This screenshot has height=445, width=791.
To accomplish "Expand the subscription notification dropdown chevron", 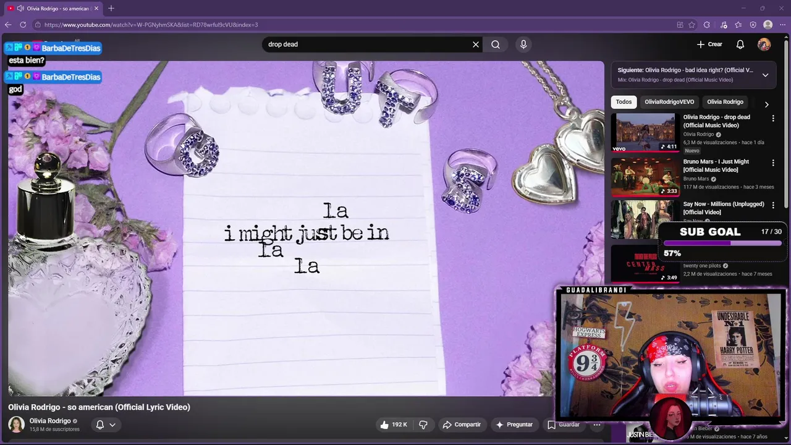I will pos(112,425).
